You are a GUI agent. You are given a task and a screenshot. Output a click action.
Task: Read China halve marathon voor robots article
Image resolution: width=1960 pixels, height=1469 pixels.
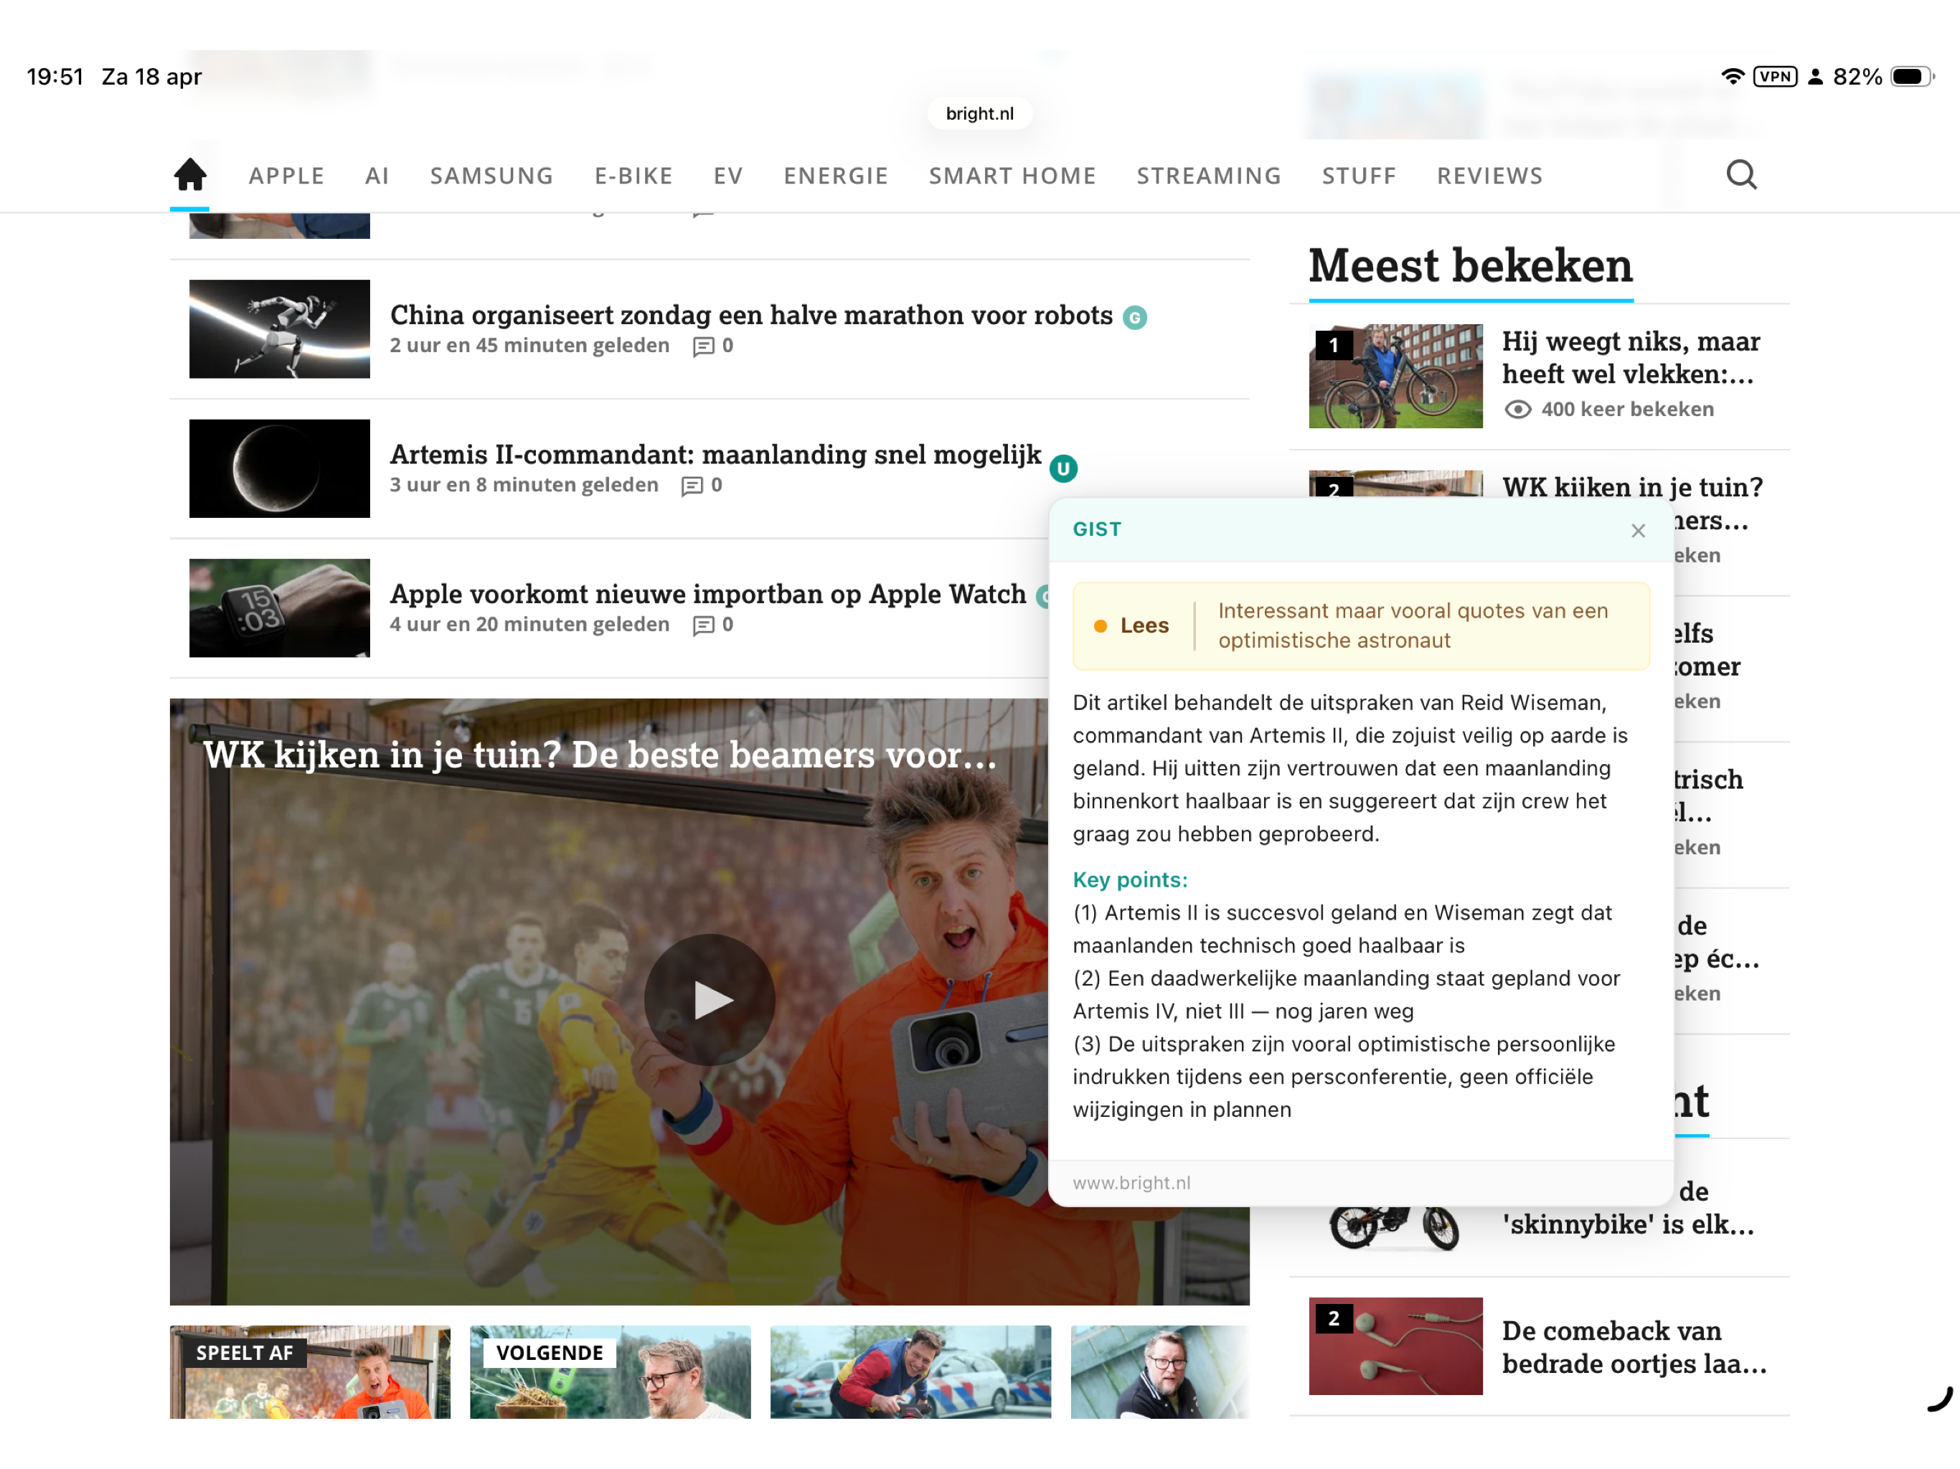click(x=750, y=316)
